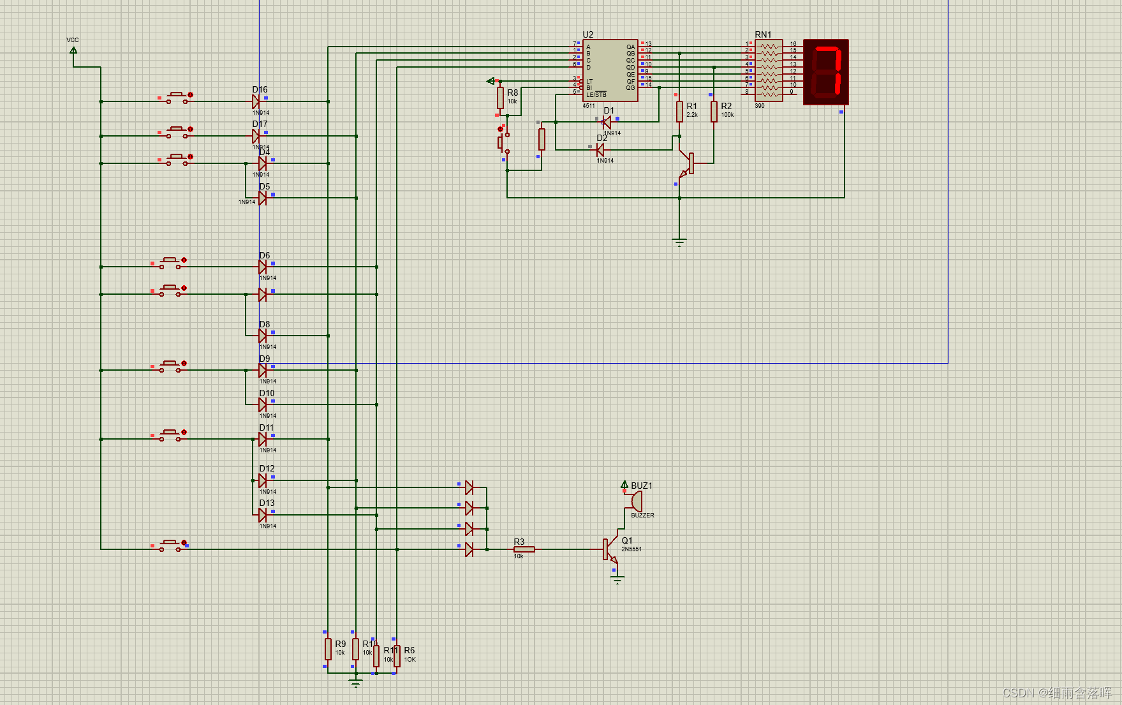
Task: Select diode D8
Action: click(263, 336)
